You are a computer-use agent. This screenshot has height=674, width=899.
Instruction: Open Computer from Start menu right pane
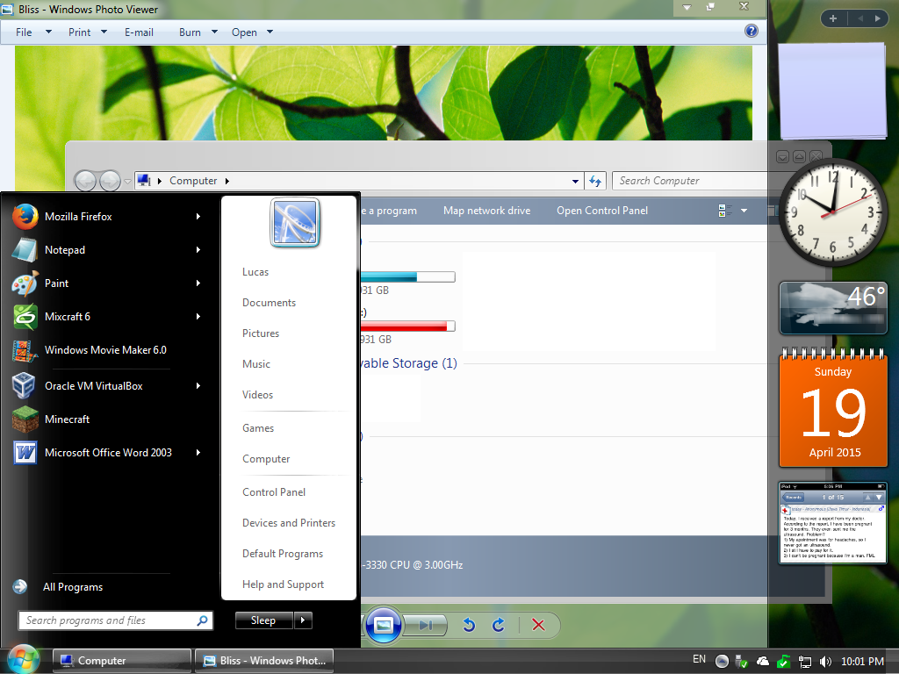(x=266, y=459)
